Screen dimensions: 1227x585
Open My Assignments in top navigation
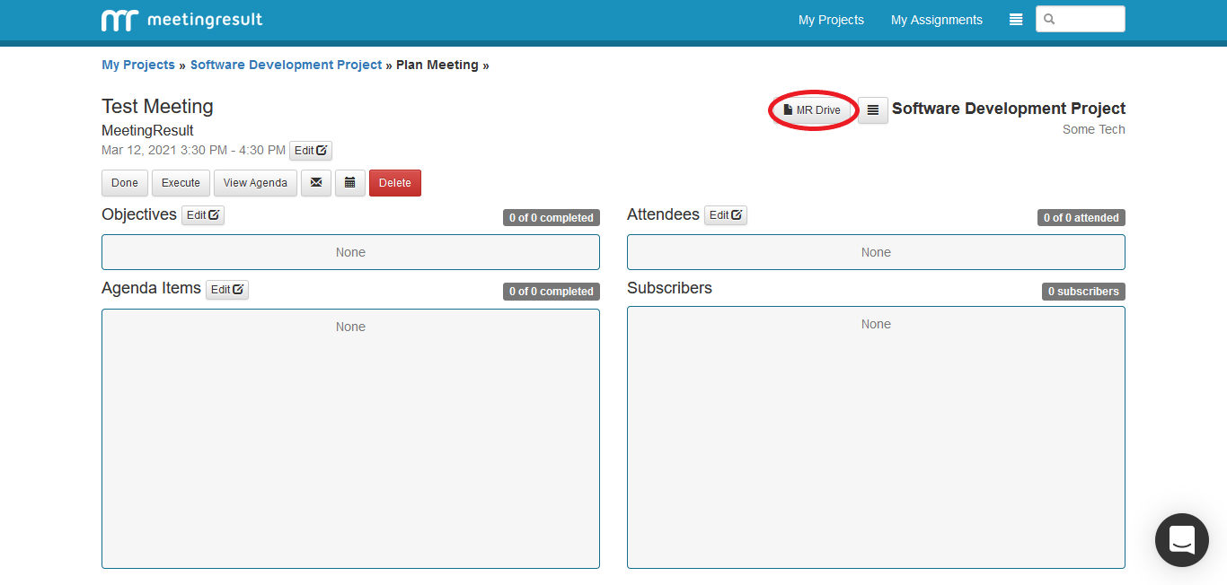coord(936,20)
